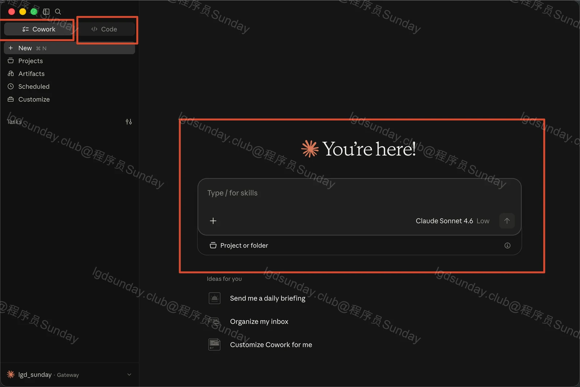Click the 'Type / for skills' input
The height and width of the screenshot is (387, 580).
click(359, 193)
